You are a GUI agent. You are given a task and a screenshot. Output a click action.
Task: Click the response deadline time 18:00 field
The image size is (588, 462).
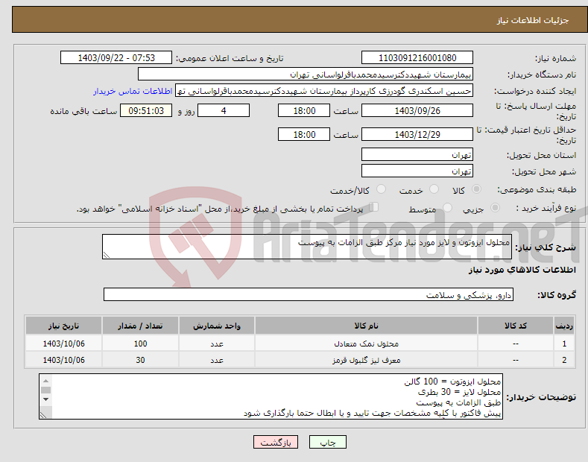coord(304,110)
